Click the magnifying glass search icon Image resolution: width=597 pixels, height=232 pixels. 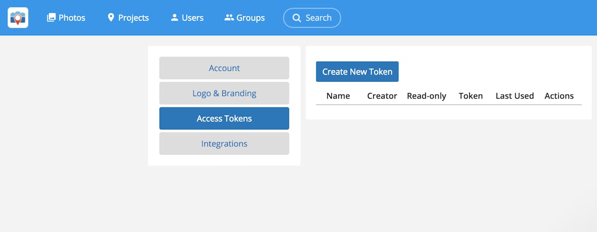coord(297,18)
